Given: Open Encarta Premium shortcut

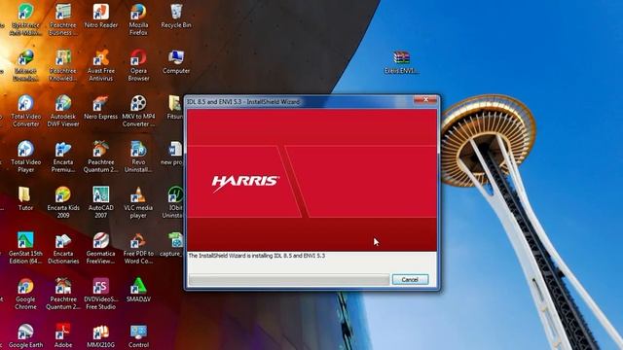Looking at the screenshot, I should pyautogui.click(x=62, y=157).
